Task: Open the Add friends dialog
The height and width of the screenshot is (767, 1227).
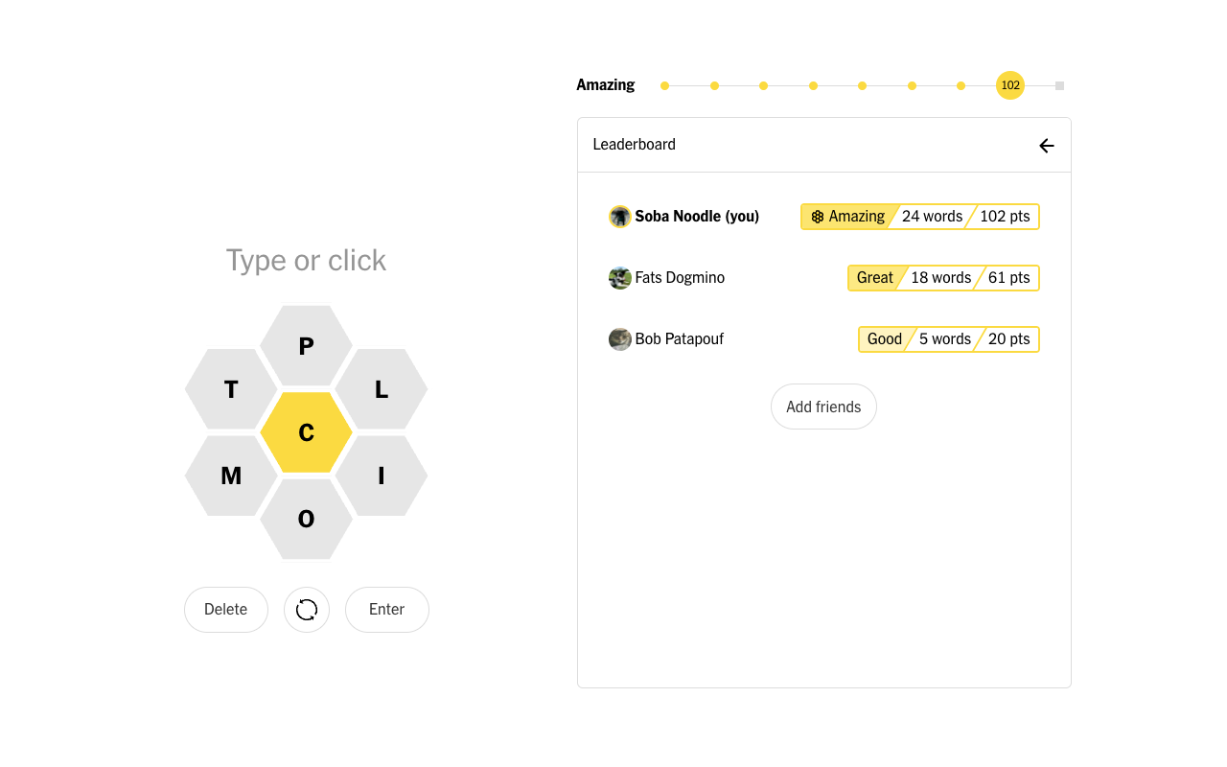Action: tap(823, 407)
